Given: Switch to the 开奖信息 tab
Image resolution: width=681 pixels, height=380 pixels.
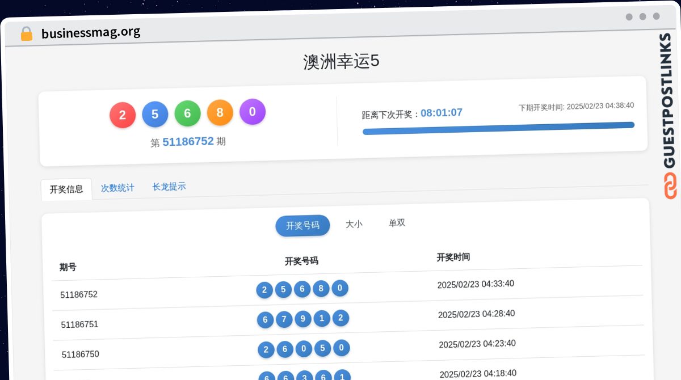Looking at the screenshot, I should point(66,189).
